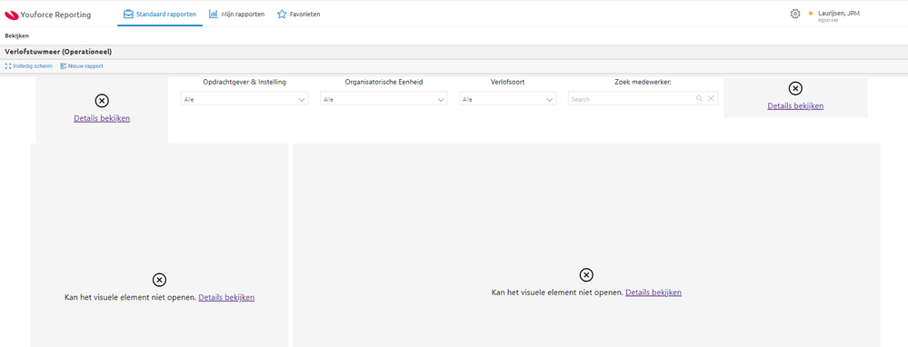Screen dimensions: 908x347
Task: Click the Nieuw rapport button
Action: pyautogui.click(x=82, y=66)
